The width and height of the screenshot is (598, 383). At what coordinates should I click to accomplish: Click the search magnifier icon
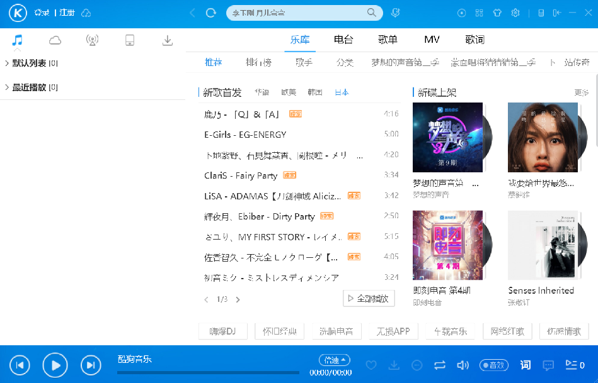coord(371,13)
